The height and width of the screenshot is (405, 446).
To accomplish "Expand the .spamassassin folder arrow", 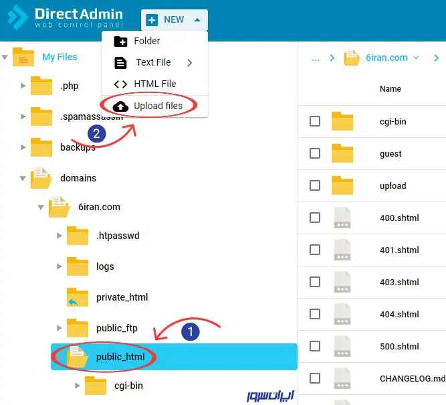I will point(23,116).
